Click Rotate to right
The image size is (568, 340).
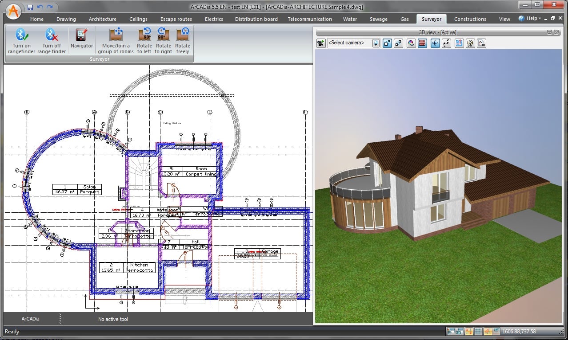(x=163, y=41)
